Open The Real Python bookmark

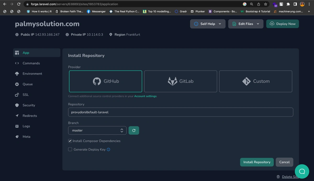(124, 11)
